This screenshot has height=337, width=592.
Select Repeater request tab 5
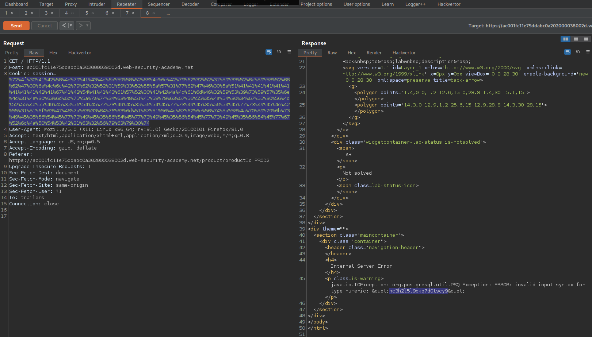87,13
